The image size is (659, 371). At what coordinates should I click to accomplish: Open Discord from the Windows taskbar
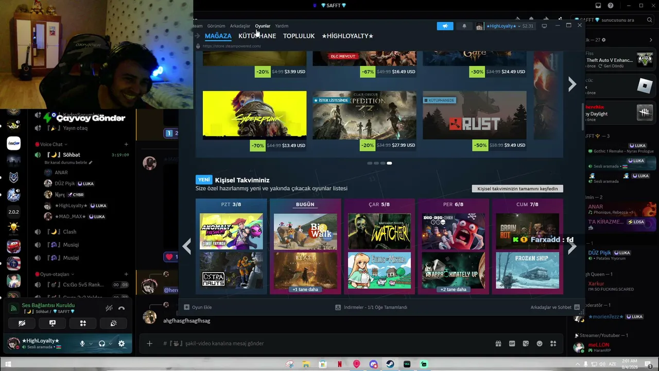coord(373,364)
